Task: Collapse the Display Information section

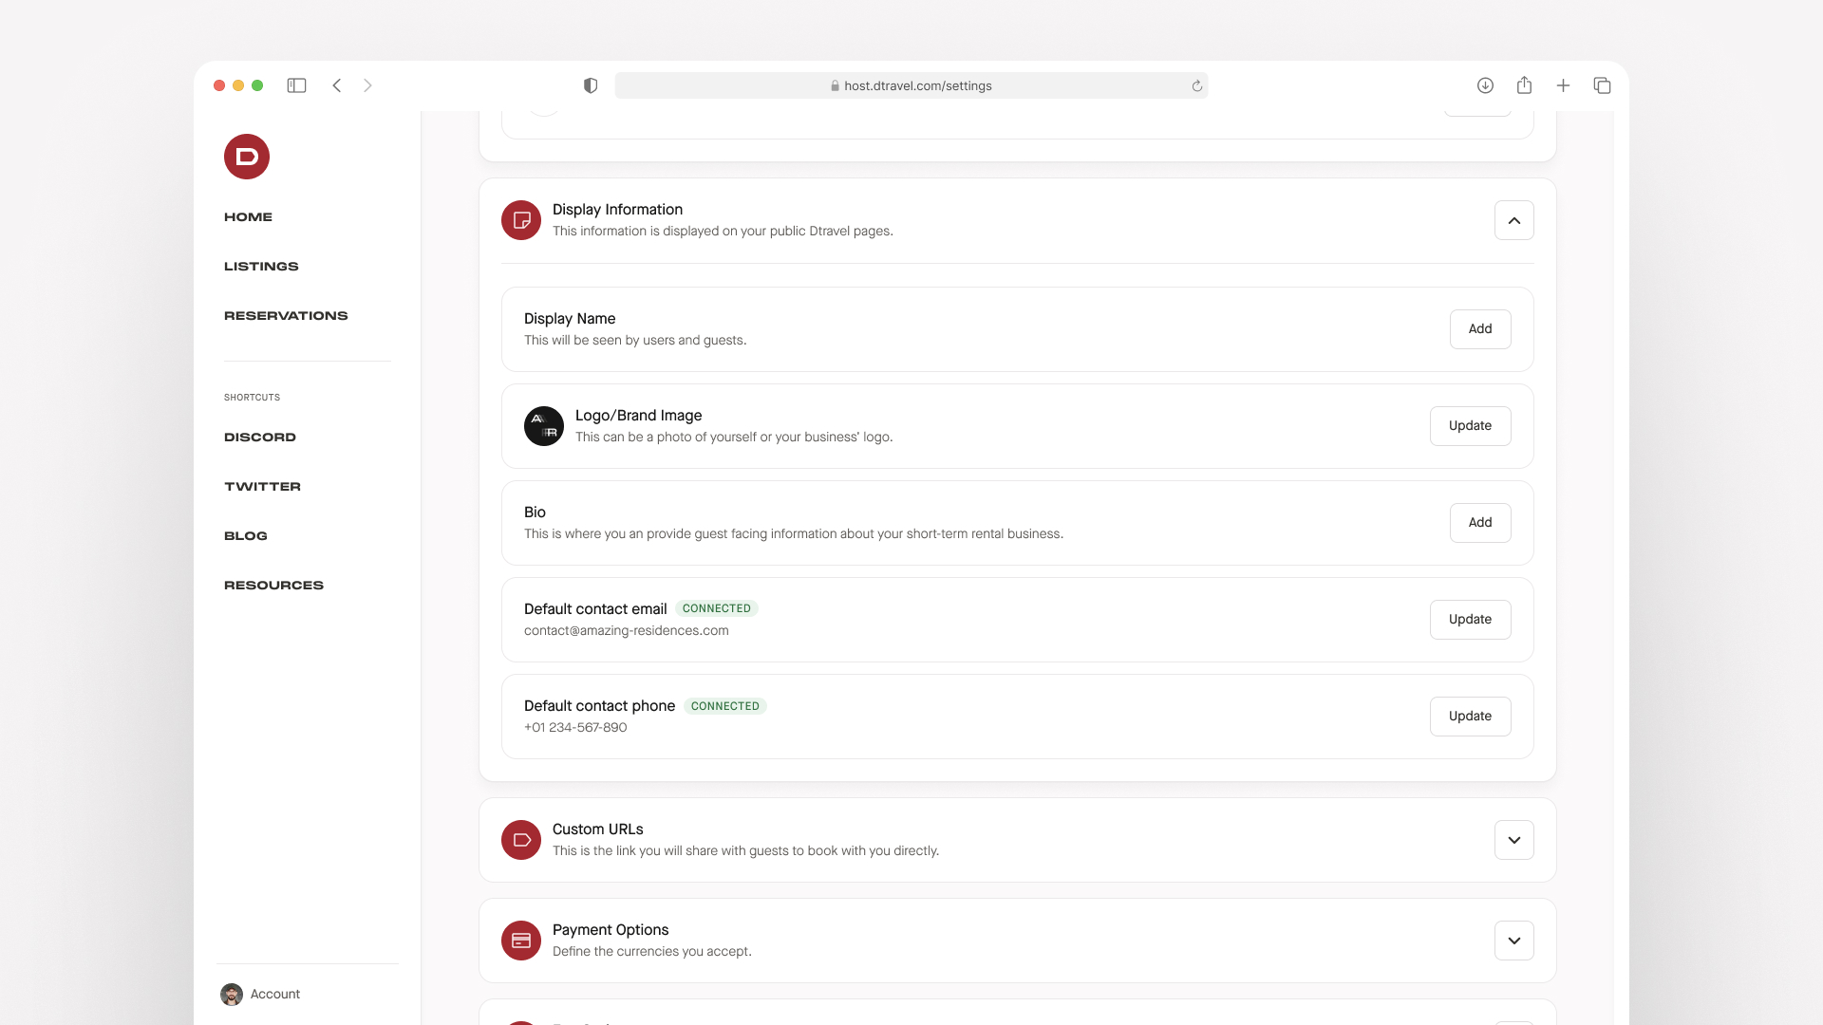Action: pyautogui.click(x=1514, y=220)
